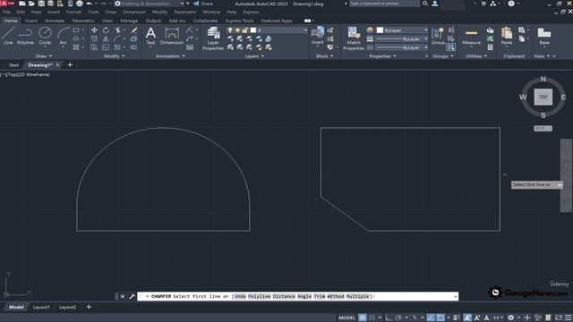This screenshot has width=573, height=322.
Task: Switch to the Start file tab
Action: click(x=13, y=65)
